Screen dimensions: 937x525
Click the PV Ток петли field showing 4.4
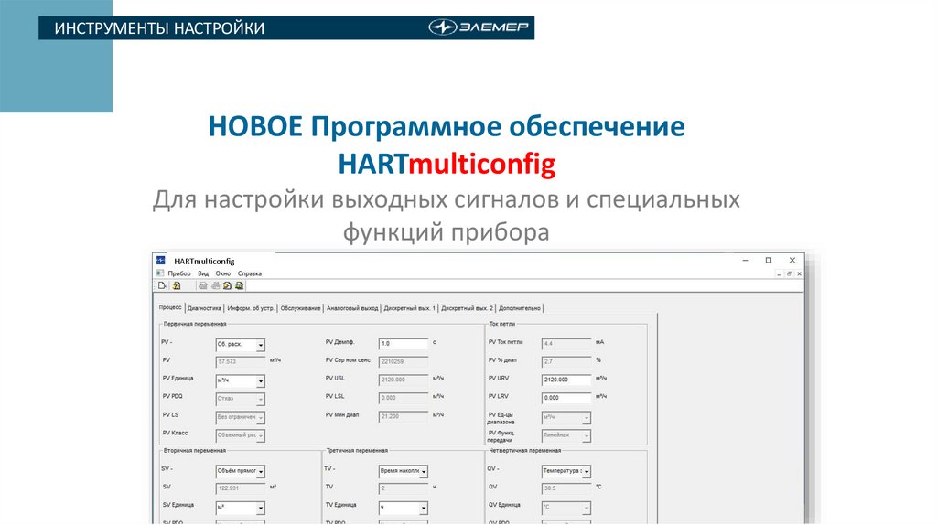coord(566,343)
